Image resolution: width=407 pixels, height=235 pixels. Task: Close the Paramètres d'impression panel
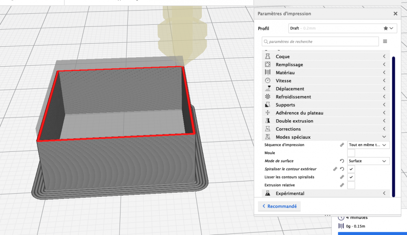tap(395, 13)
